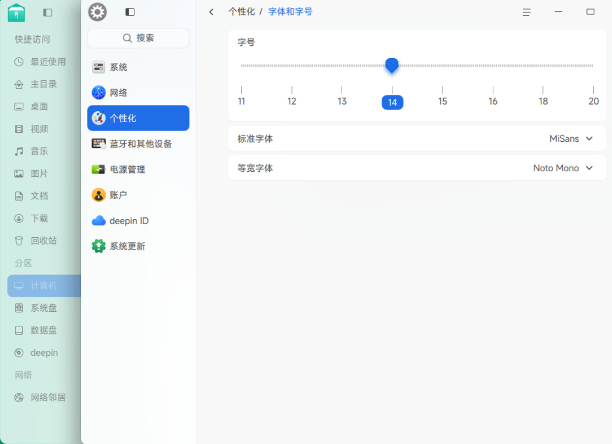The width and height of the screenshot is (612, 444).
Task: Open the 标准字体 MiSans dropdown
Action: pyautogui.click(x=571, y=139)
